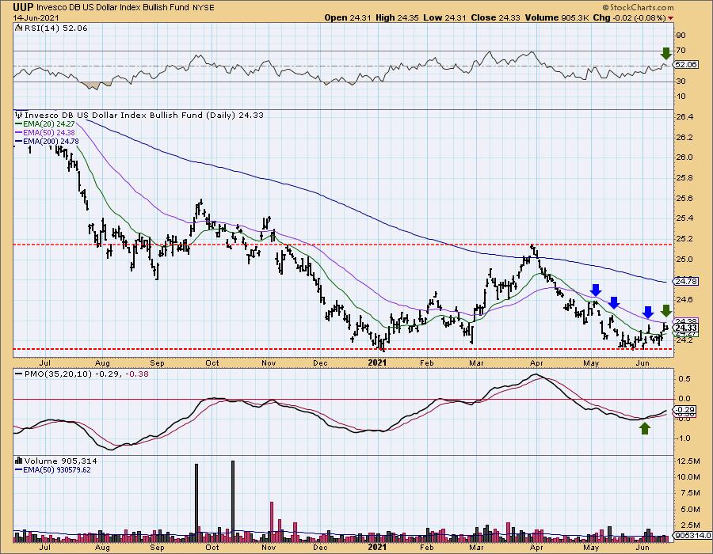Click the 52.06 RSI value tag
The image size is (713, 554).
click(686, 65)
